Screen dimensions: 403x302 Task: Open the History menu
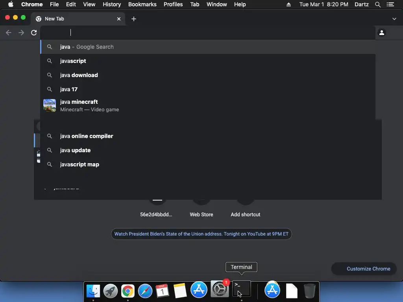[x=112, y=4]
